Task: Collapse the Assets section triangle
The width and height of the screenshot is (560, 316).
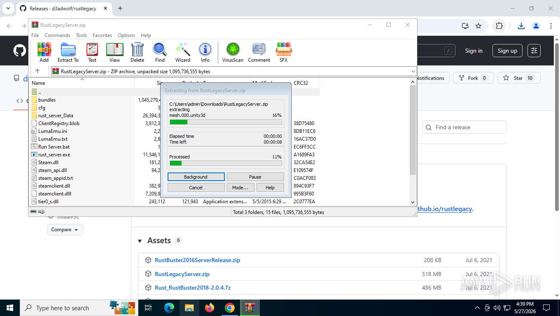Action: [x=140, y=241]
